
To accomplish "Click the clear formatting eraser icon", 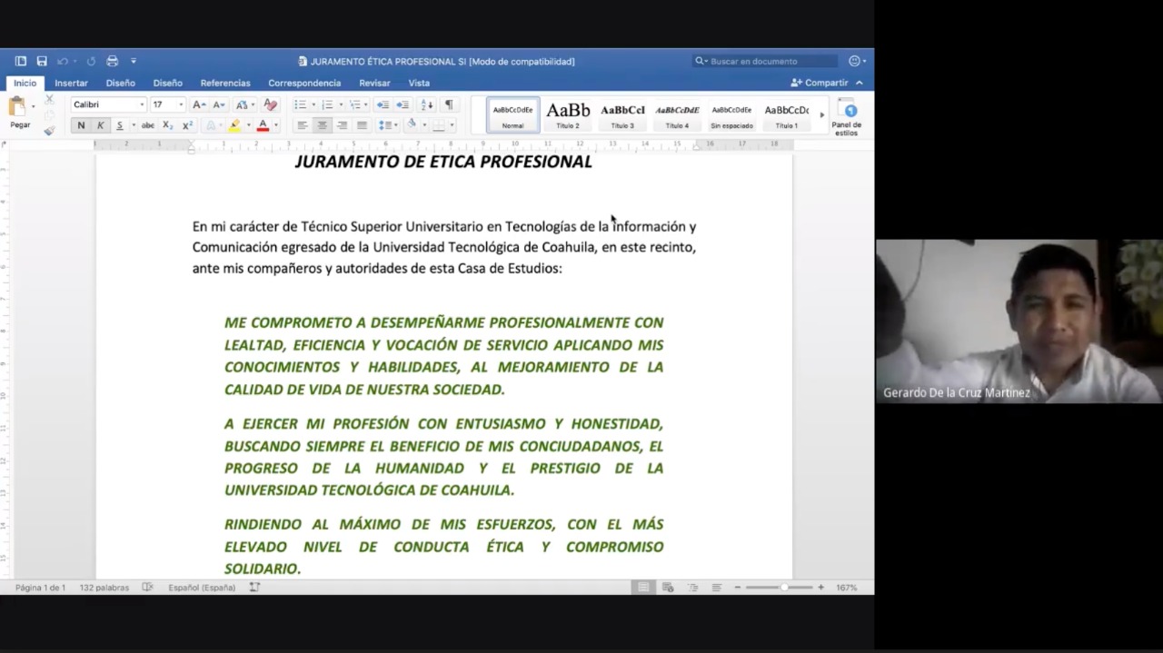I will click(270, 104).
